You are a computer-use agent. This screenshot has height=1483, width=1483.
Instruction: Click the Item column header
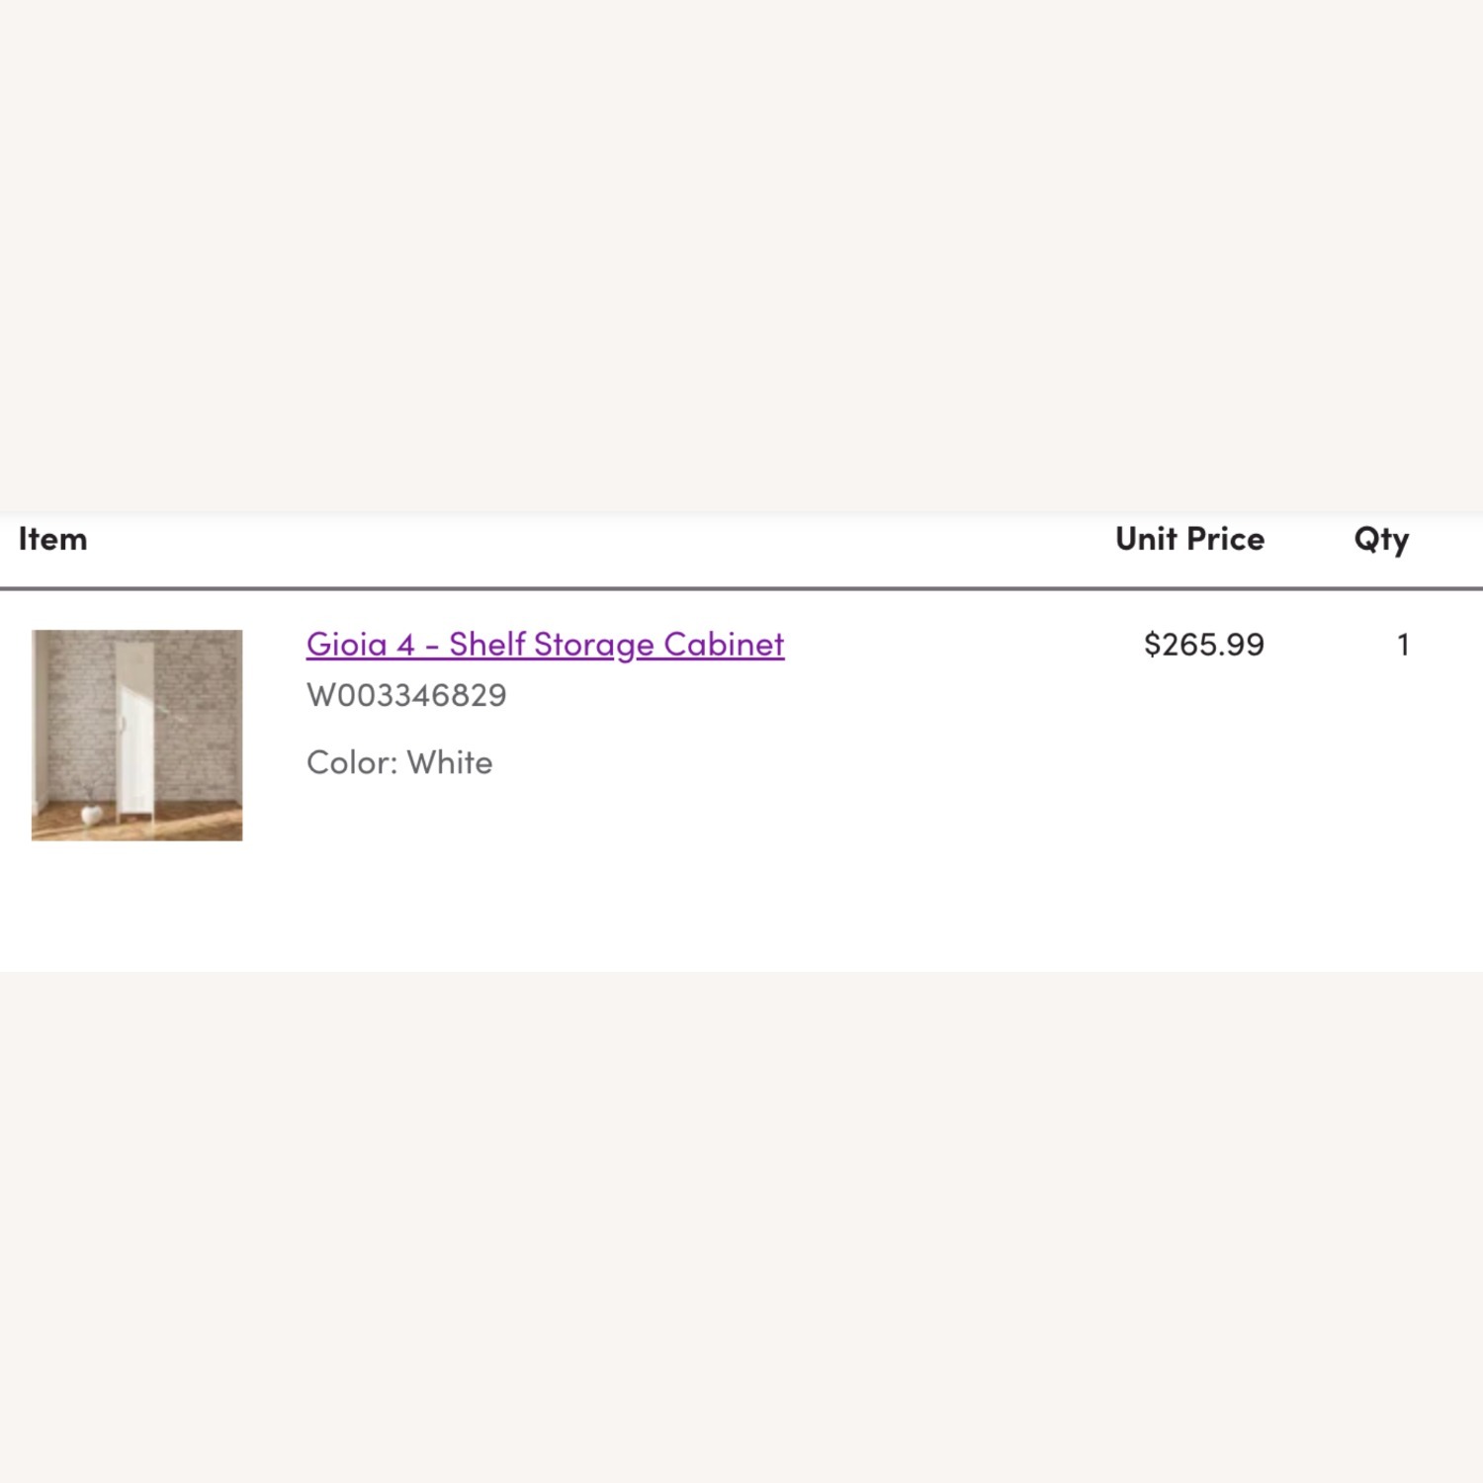(53, 539)
